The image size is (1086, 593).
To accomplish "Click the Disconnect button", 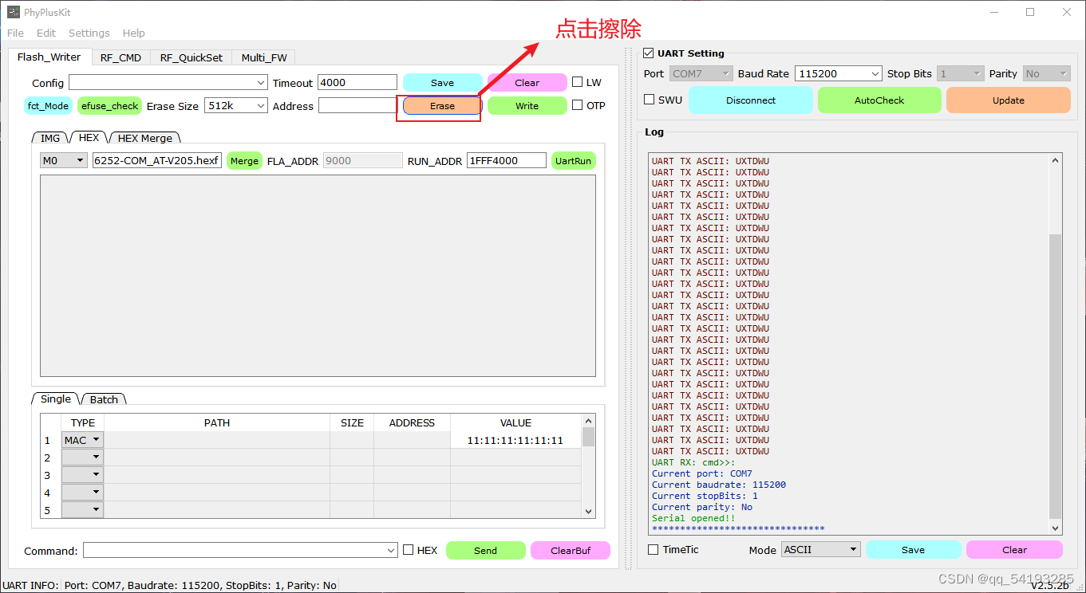I will pos(751,100).
